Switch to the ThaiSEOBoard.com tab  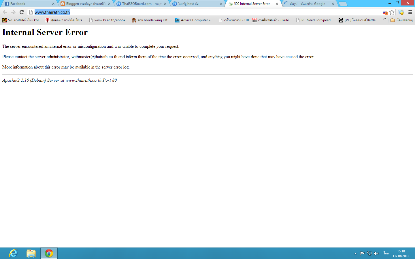point(141,4)
